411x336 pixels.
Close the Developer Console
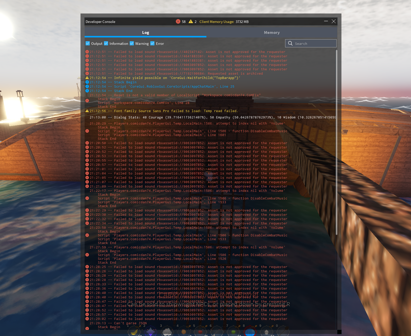click(x=334, y=21)
